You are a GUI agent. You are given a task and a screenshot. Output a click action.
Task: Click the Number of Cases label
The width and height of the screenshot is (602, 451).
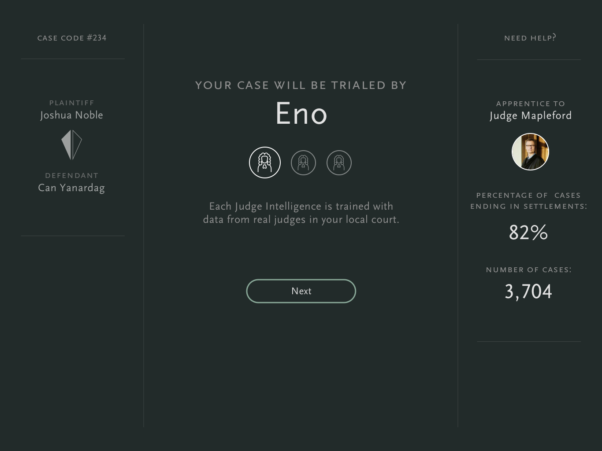tap(529, 270)
